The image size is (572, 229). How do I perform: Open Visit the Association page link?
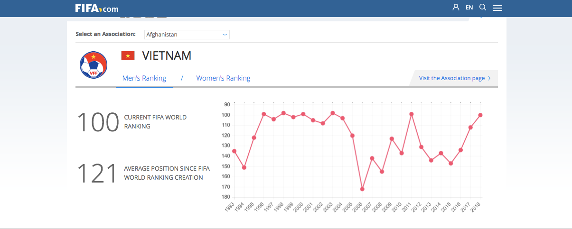452,78
